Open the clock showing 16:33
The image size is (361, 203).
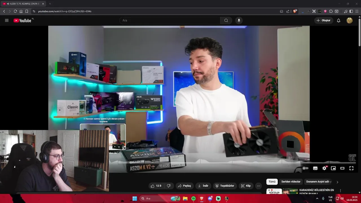point(352,198)
